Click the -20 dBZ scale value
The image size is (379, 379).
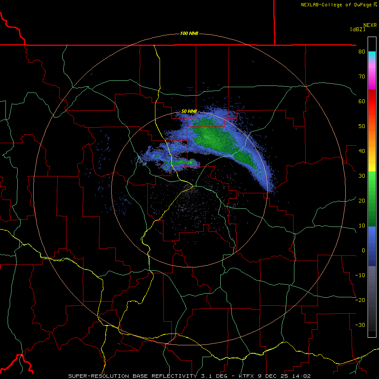360,300
